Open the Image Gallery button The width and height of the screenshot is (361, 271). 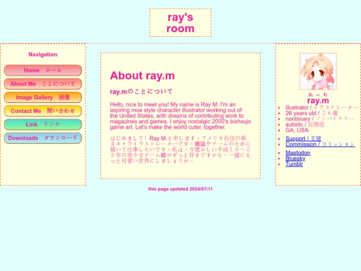(43, 97)
